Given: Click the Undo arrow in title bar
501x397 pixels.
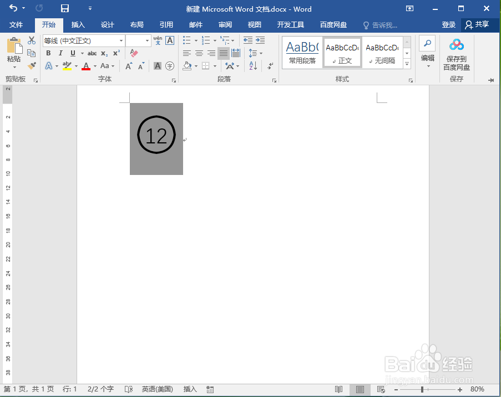Looking at the screenshot, I should [13, 8].
